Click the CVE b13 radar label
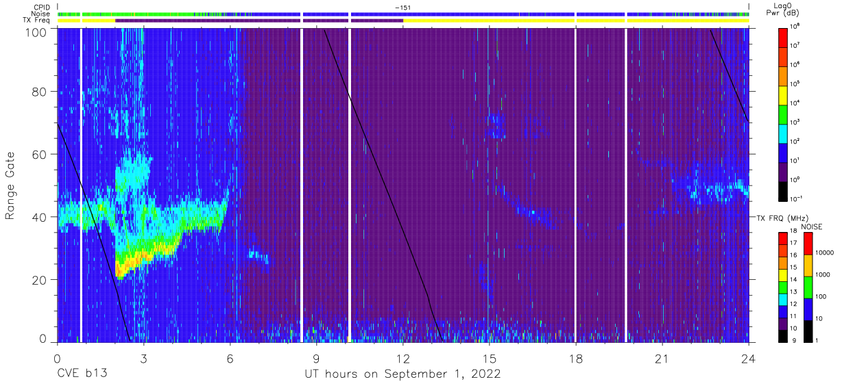The width and height of the screenshot is (842, 388). tap(83, 374)
